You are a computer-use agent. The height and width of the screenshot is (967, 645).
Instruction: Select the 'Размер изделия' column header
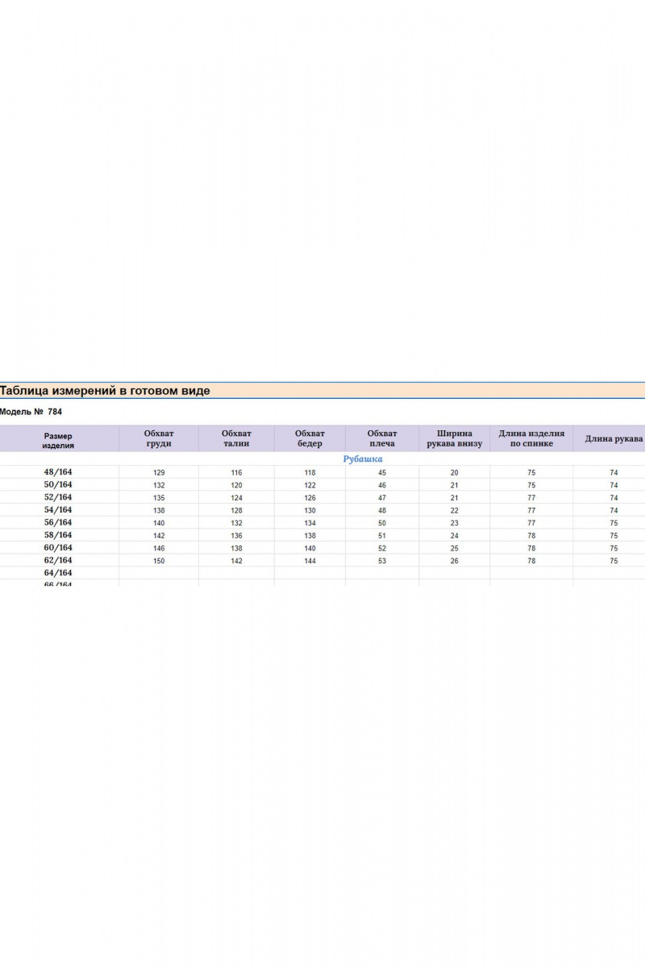58,439
